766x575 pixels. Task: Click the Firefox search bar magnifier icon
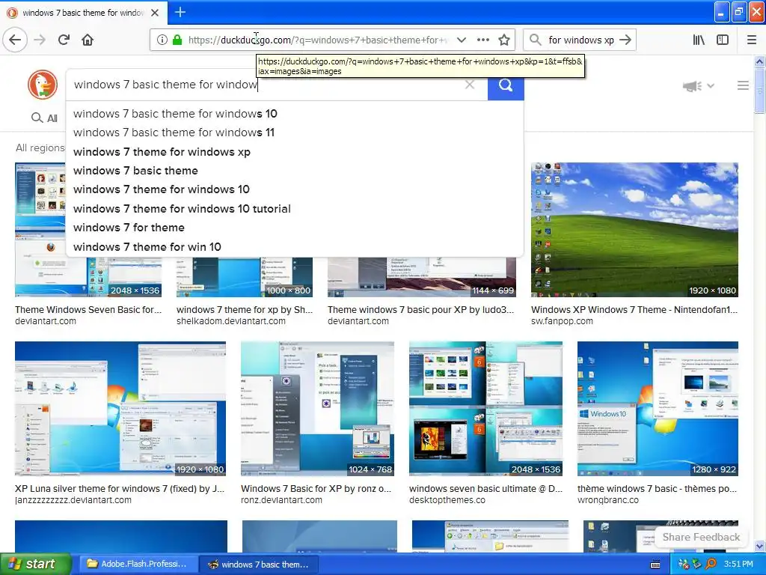[x=536, y=40]
